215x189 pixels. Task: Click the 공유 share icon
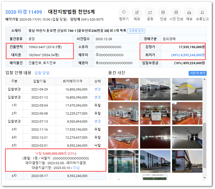pyautogui.click(x=150, y=13)
